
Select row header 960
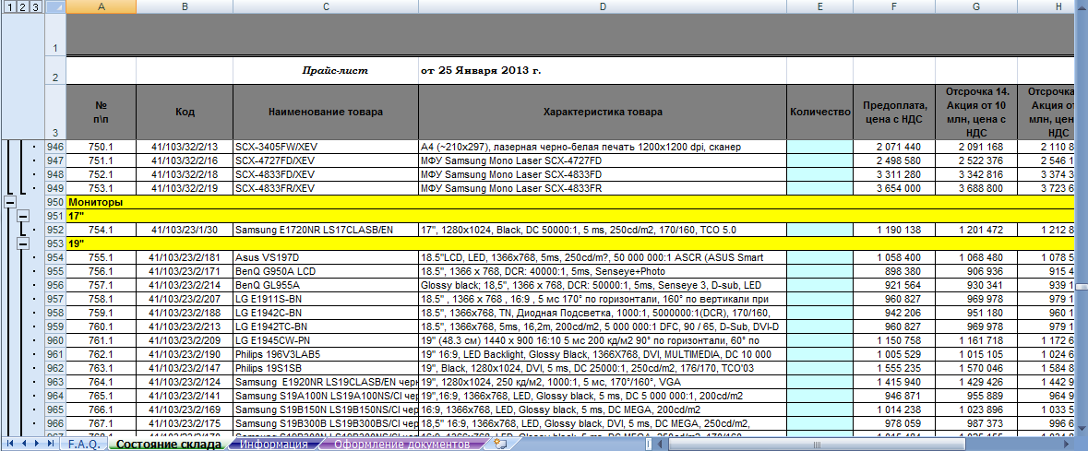55,340
